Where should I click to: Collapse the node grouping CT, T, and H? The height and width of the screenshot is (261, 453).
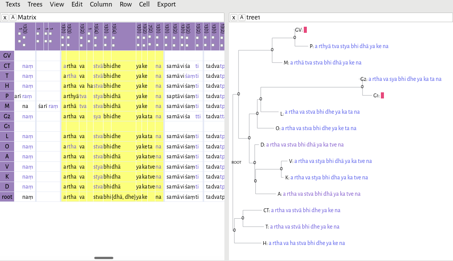[234, 230]
